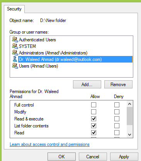Uncheck Allow for Read & execute
The height and width of the screenshot is (161, 141).
pyautogui.click(x=93, y=119)
